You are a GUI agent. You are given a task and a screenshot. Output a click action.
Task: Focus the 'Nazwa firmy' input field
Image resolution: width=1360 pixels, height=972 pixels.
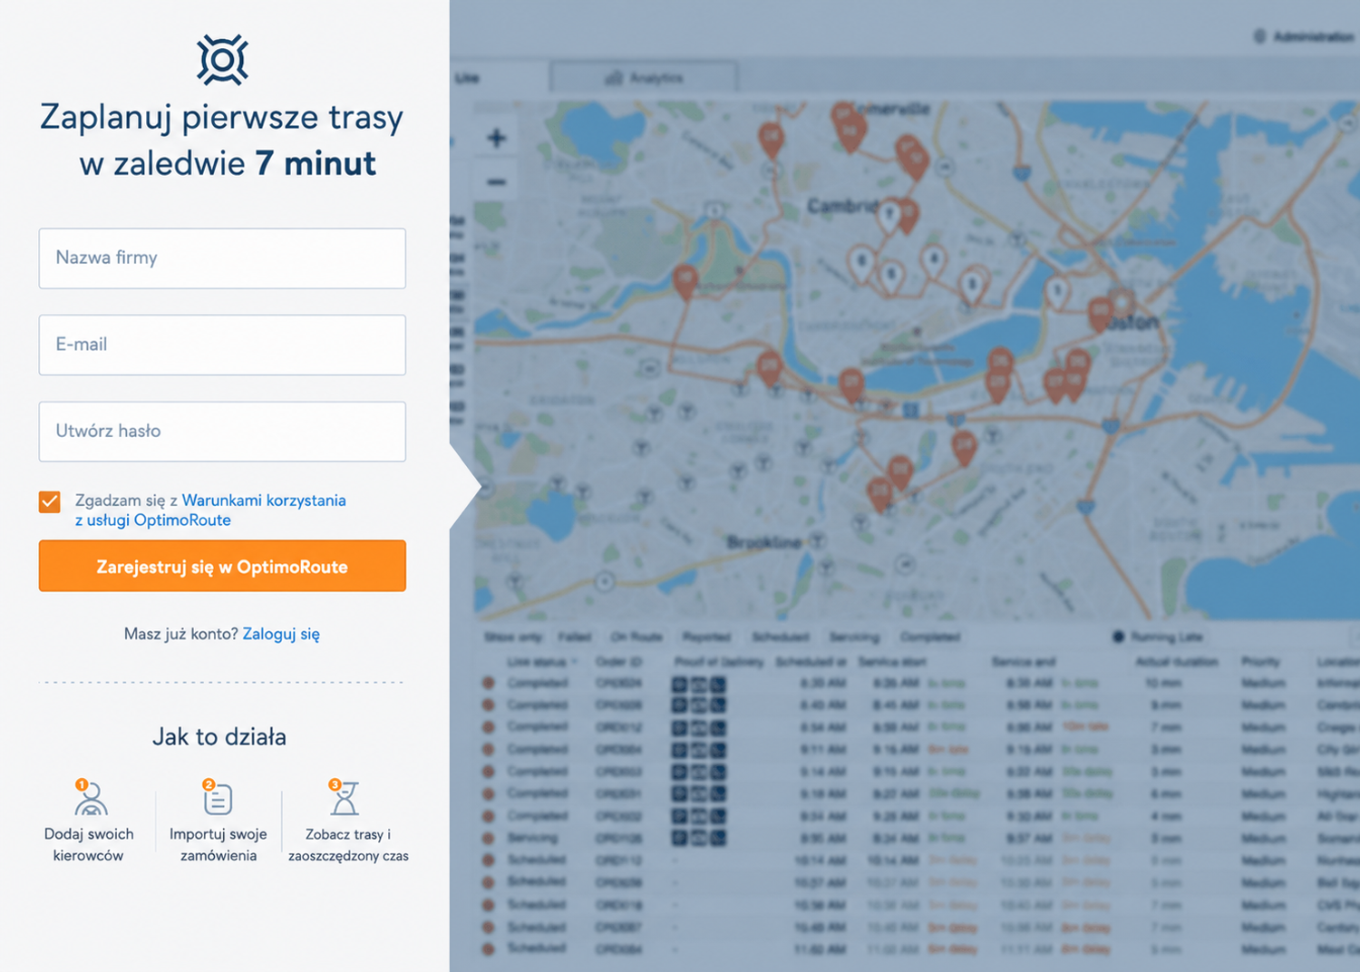(x=222, y=258)
